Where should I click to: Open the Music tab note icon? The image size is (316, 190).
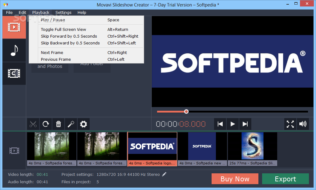pos(14,50)
